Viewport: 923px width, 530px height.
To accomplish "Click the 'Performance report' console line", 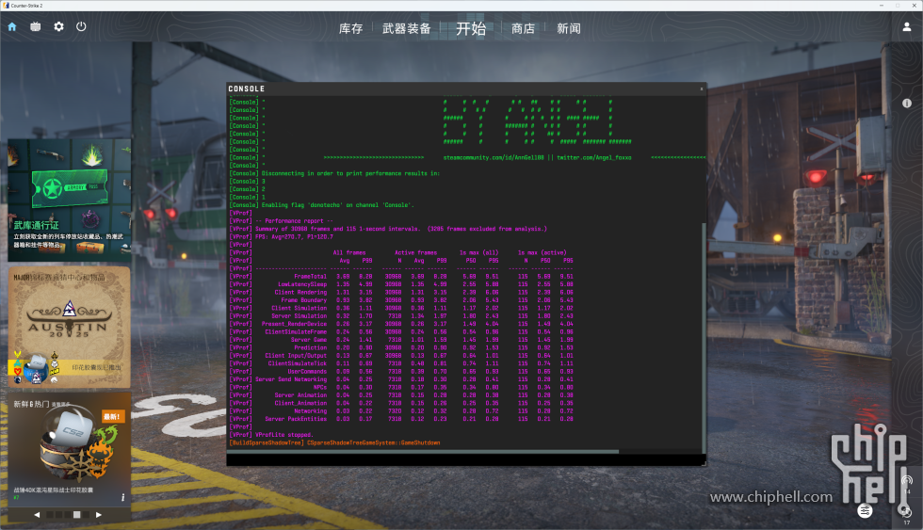I will click(294, 221).
